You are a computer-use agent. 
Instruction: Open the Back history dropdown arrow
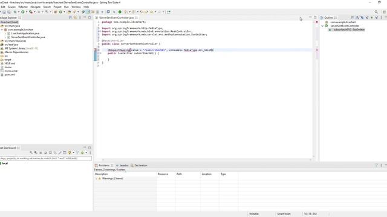[155, 12]
